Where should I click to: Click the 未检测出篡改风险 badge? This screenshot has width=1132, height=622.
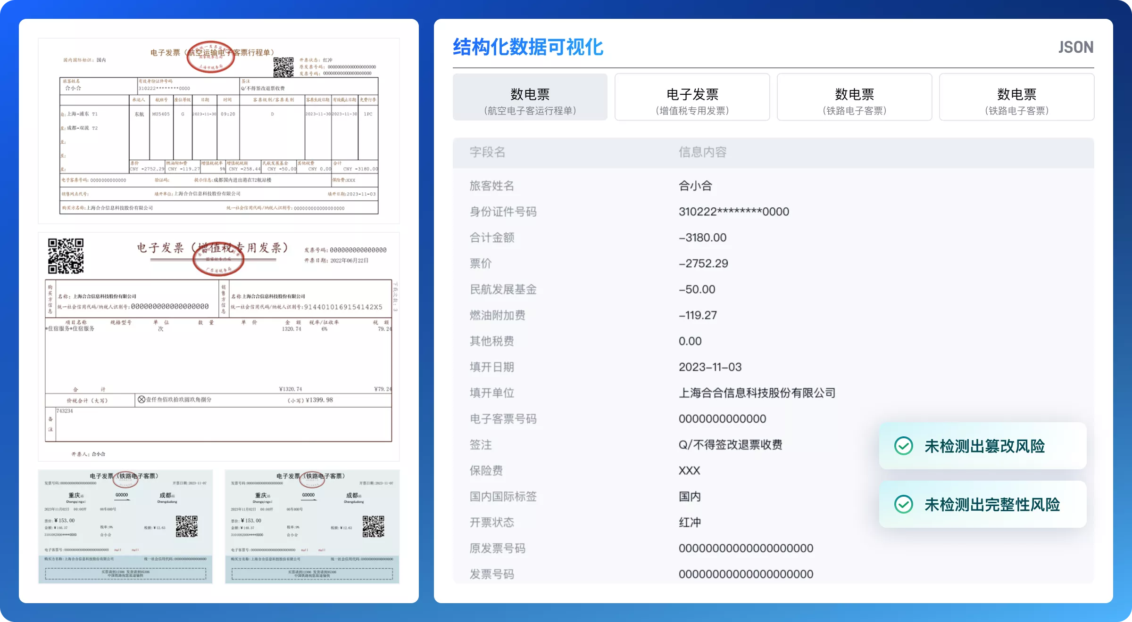pos(982,445)
